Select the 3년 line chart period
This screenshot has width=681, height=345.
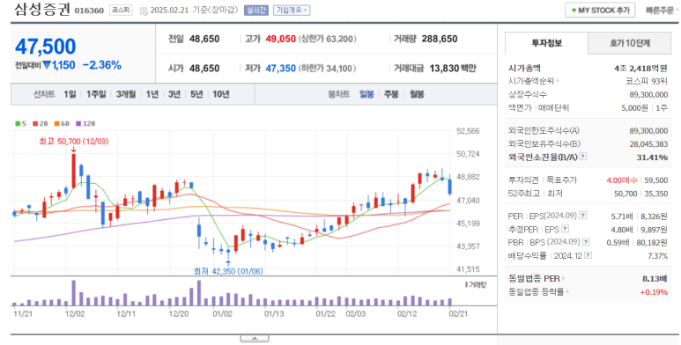point(174,94)
